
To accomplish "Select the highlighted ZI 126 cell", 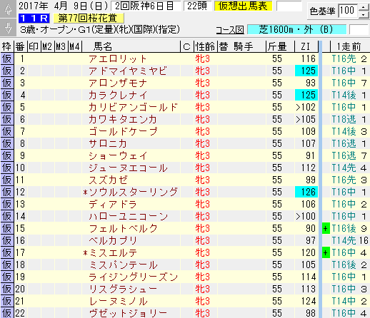I will pos(306,192).
